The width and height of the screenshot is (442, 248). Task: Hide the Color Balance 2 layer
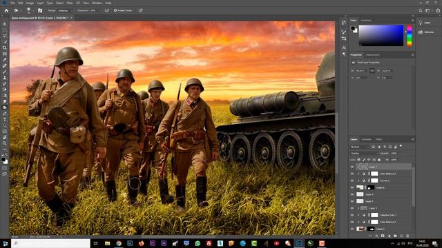point(352,222)
